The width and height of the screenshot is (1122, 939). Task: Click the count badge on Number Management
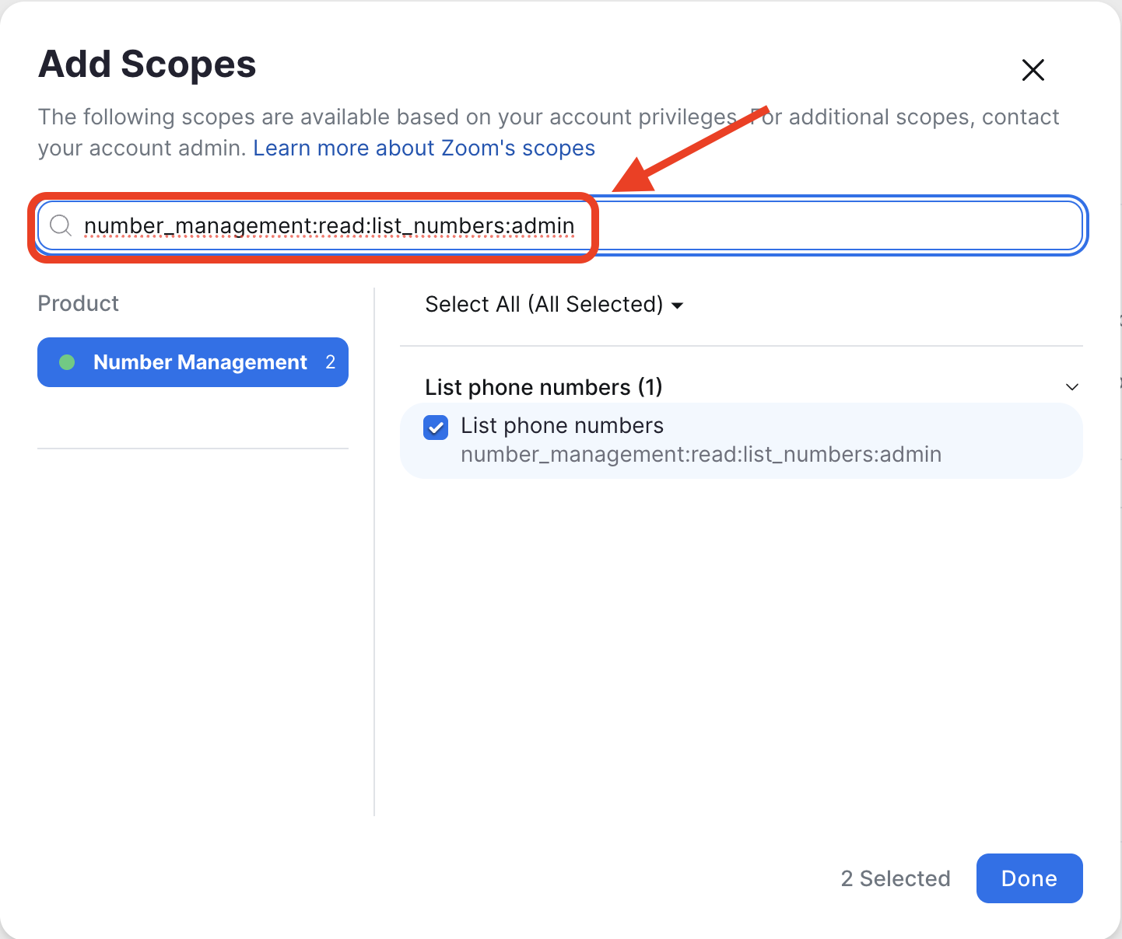tap(330, 362)
